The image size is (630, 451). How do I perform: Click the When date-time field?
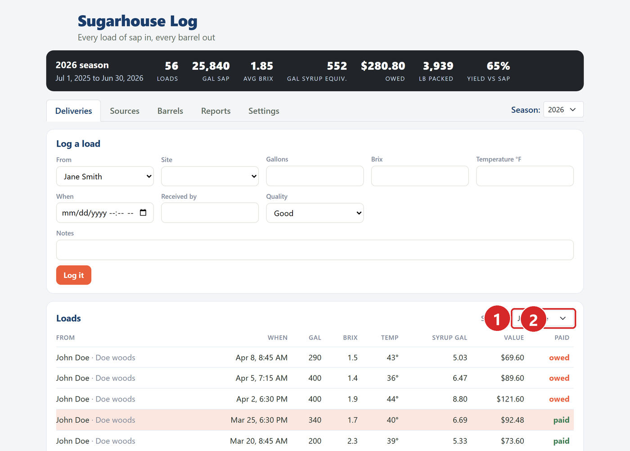105,213
